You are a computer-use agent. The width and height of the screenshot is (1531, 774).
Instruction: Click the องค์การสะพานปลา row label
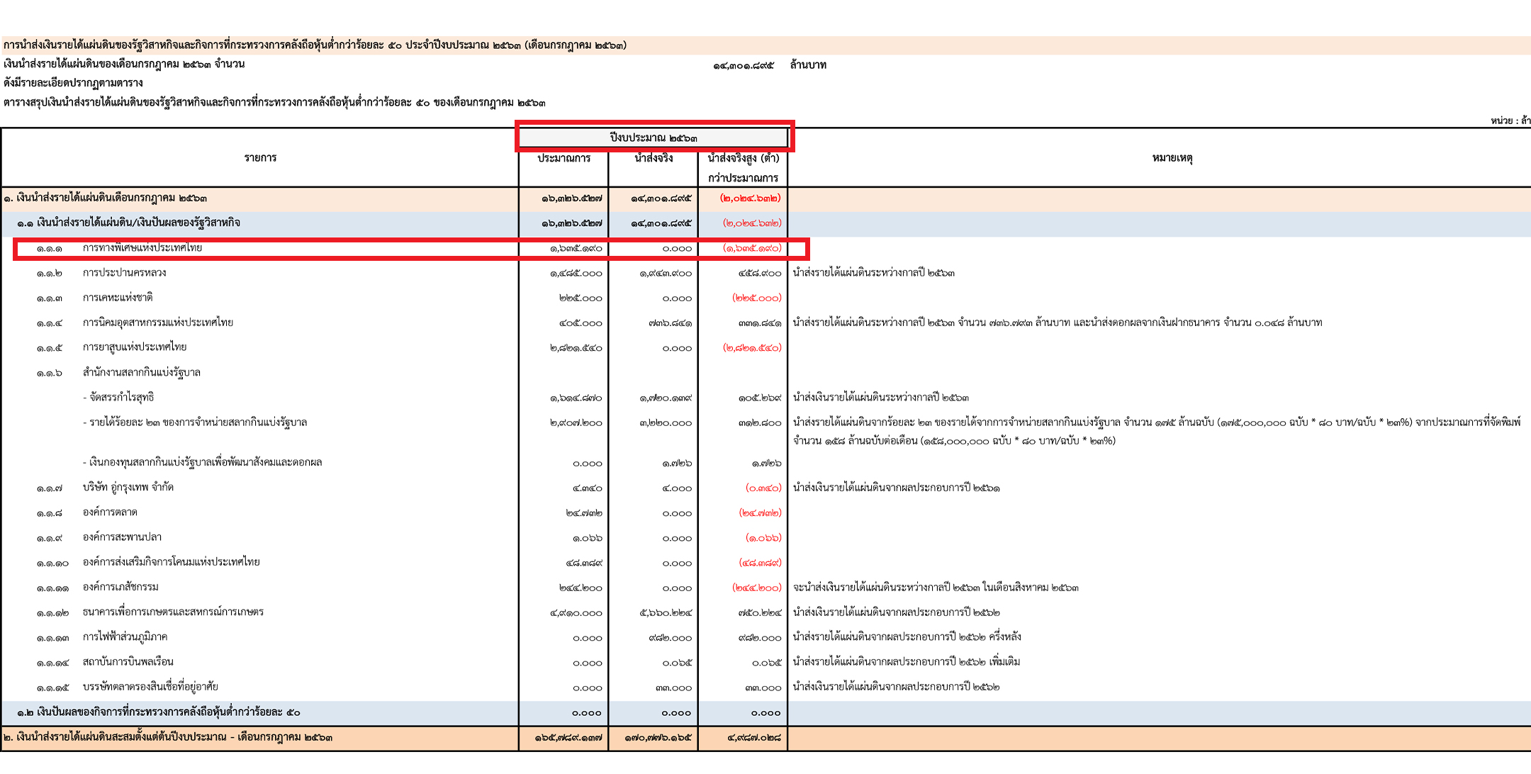[122, 537]
